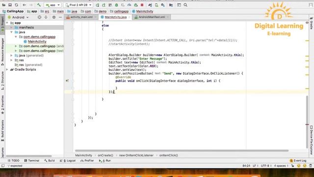Open AVD Manager icon in toolbar
314x177 pixels.
(157, 5)
